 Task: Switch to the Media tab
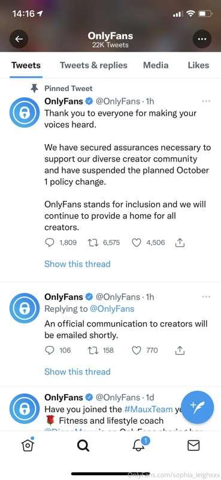(x=156, y=65)
